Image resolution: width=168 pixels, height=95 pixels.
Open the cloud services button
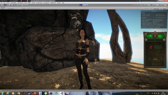pyautogui.click(x=141, y=5)
